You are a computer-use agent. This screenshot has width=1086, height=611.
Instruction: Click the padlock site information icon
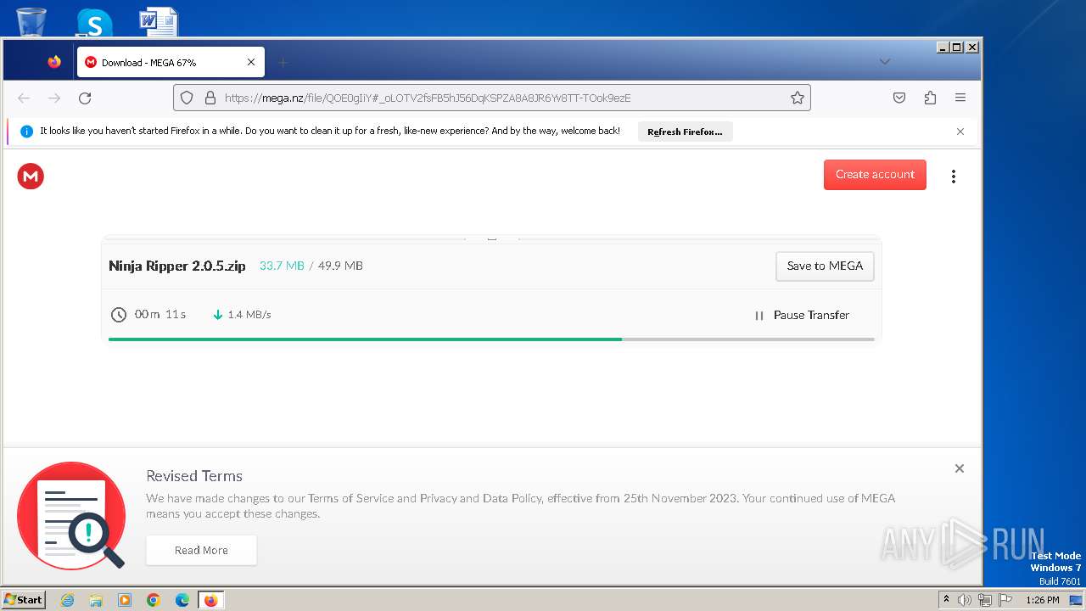tap(210, 98)
